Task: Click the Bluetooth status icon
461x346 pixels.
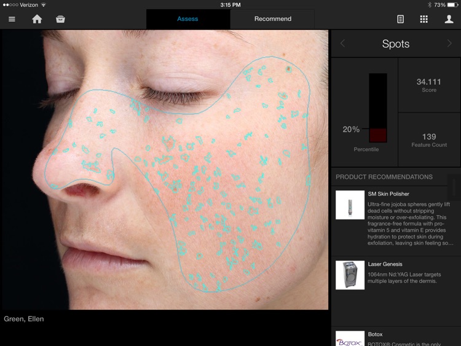Action: (429, 5)
